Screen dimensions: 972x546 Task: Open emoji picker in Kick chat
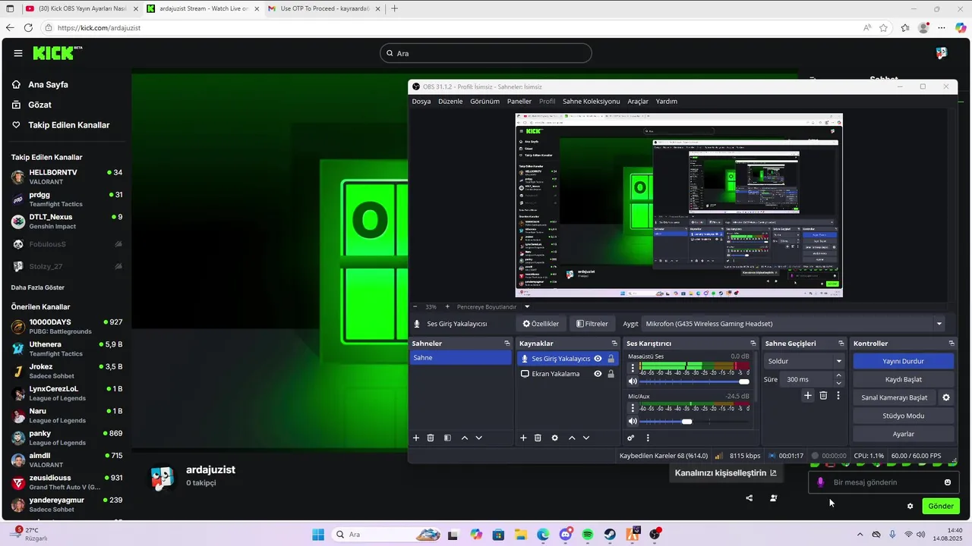(x=948, y=482)
